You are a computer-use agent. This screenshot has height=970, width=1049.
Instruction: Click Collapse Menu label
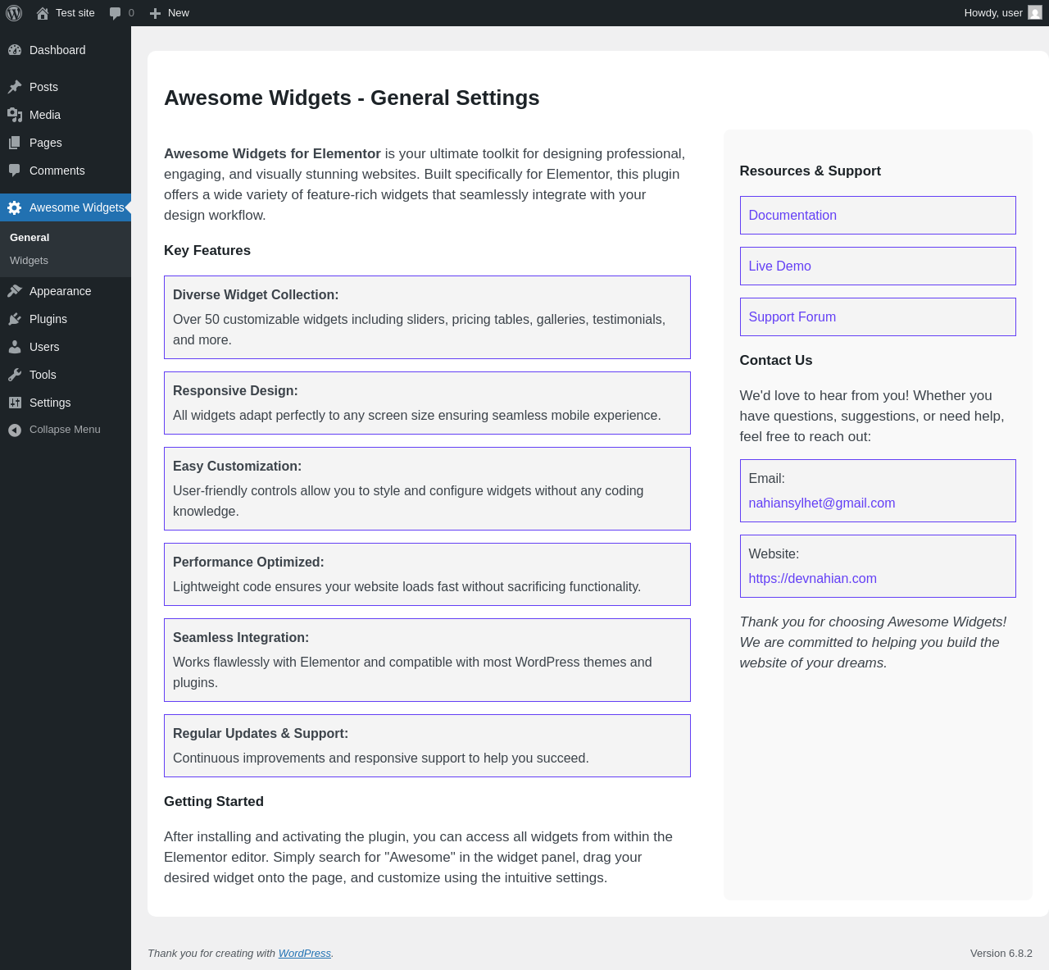point(65,430)
